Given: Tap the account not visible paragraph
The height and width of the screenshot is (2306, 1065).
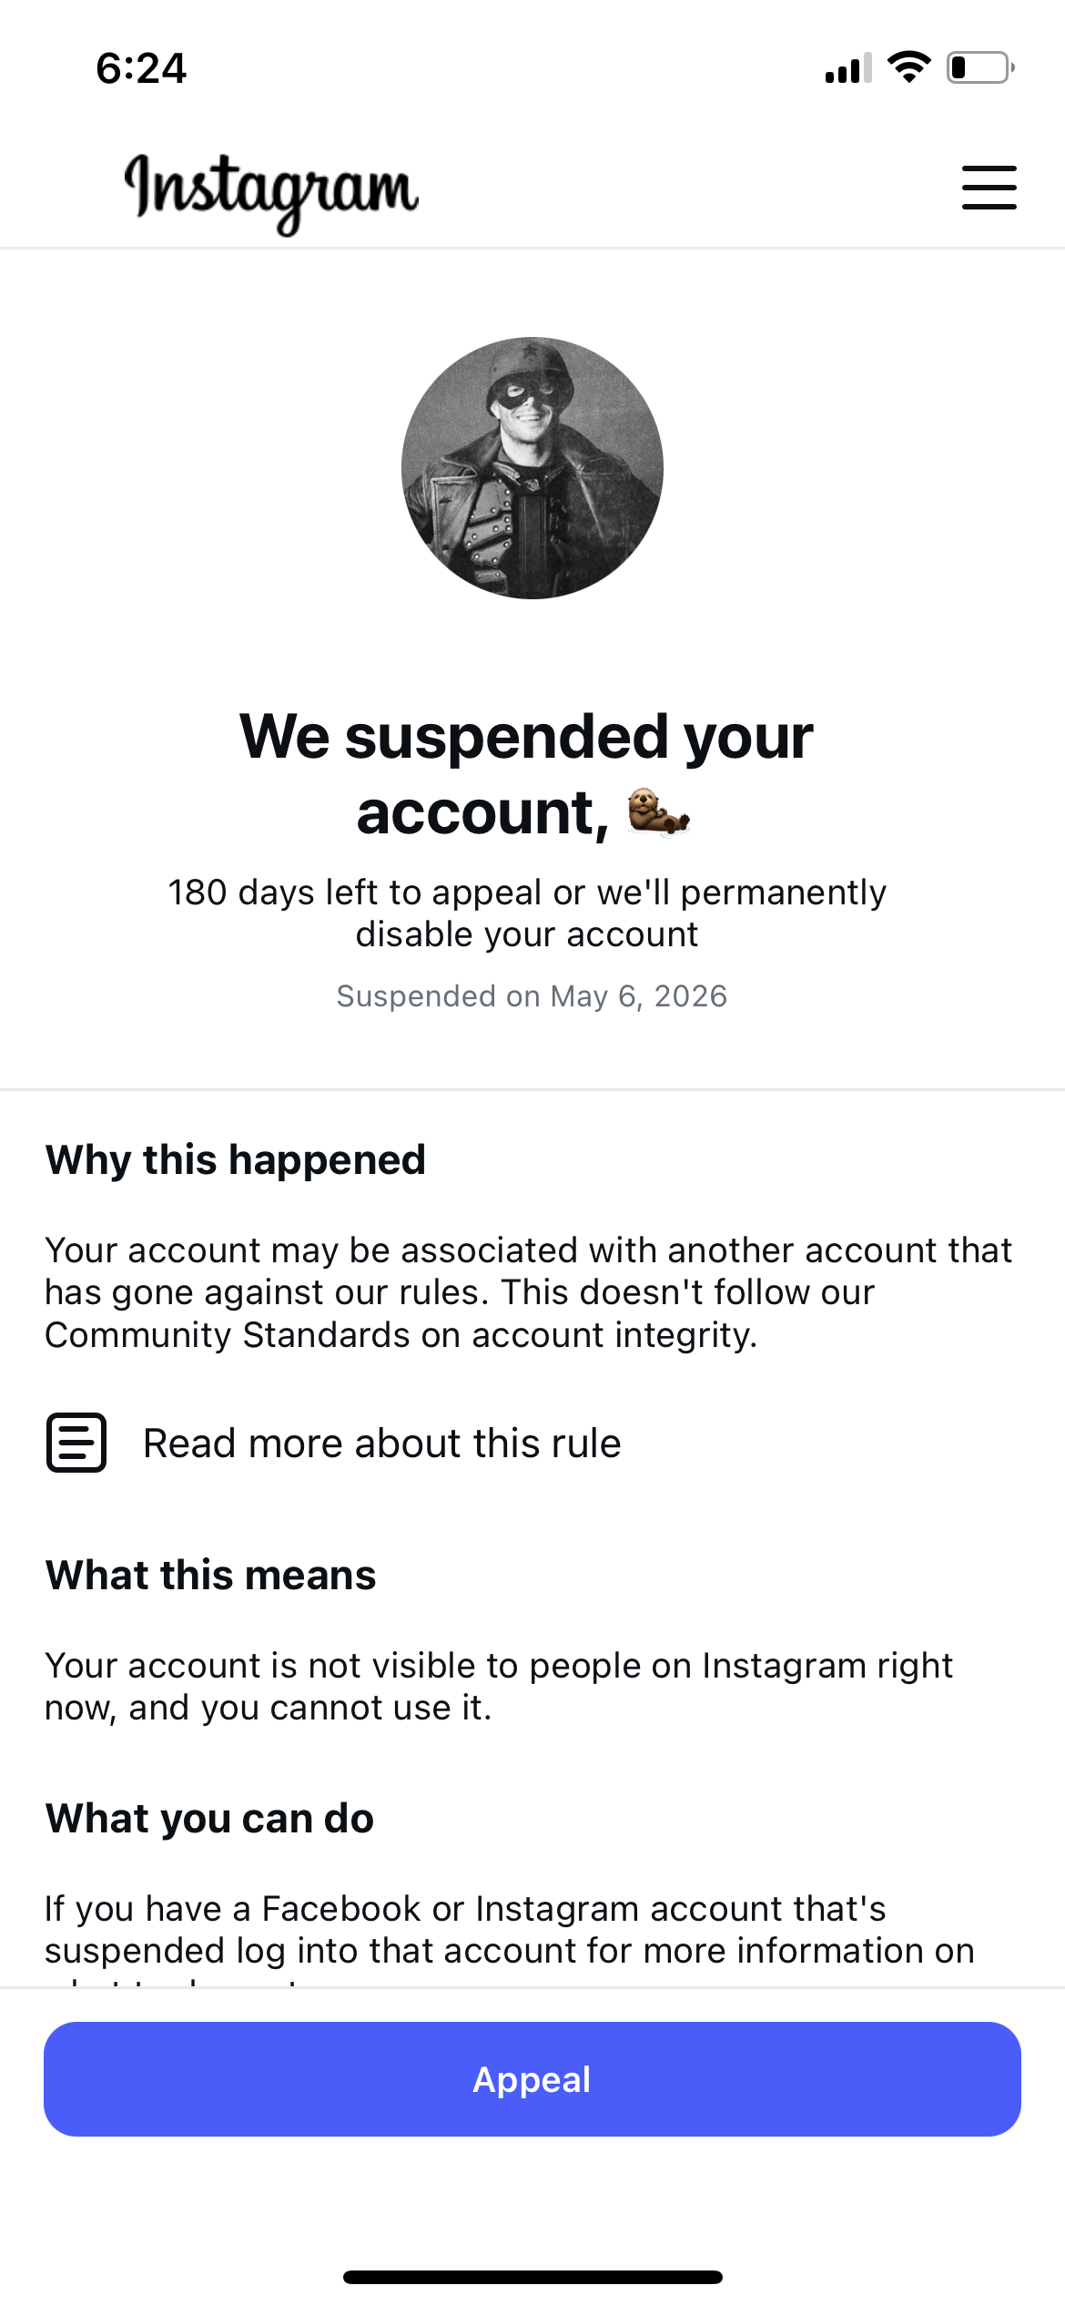Looking at the screenshot, I should pyautogui.click(x=499, y=1687).
